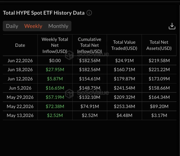Click the $209.32M value traded cell

pyautogui.click(x=124, y=97)
